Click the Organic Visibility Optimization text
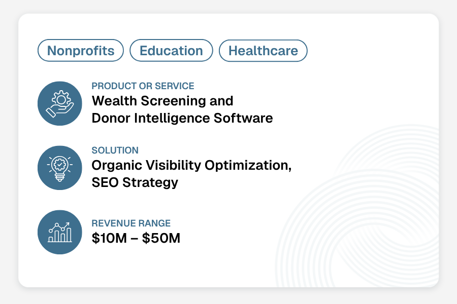 click(x=191, y=165)
